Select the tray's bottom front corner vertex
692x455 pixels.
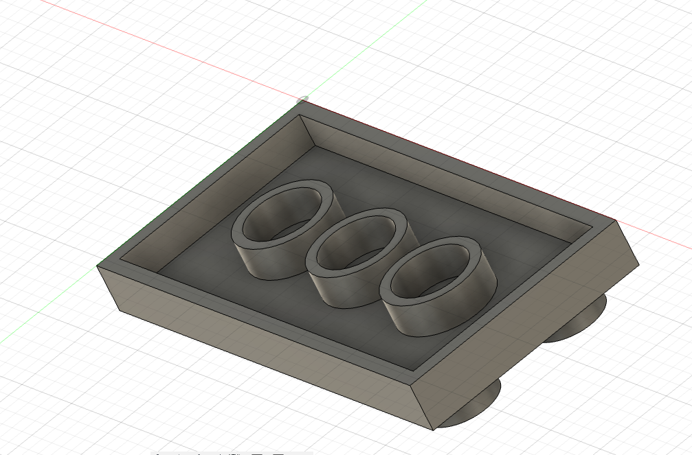point(433,430)
